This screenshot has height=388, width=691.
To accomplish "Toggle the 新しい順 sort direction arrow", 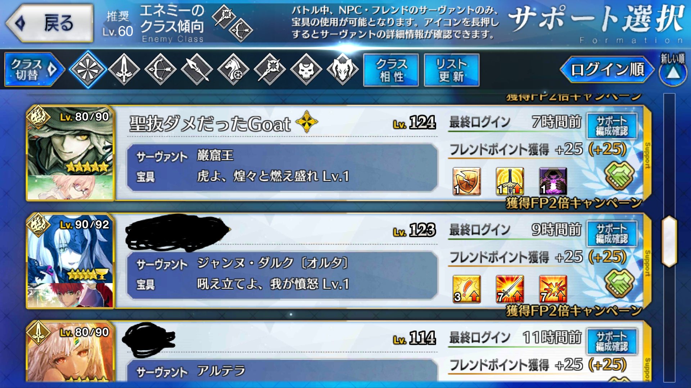I will click(673, 69).
